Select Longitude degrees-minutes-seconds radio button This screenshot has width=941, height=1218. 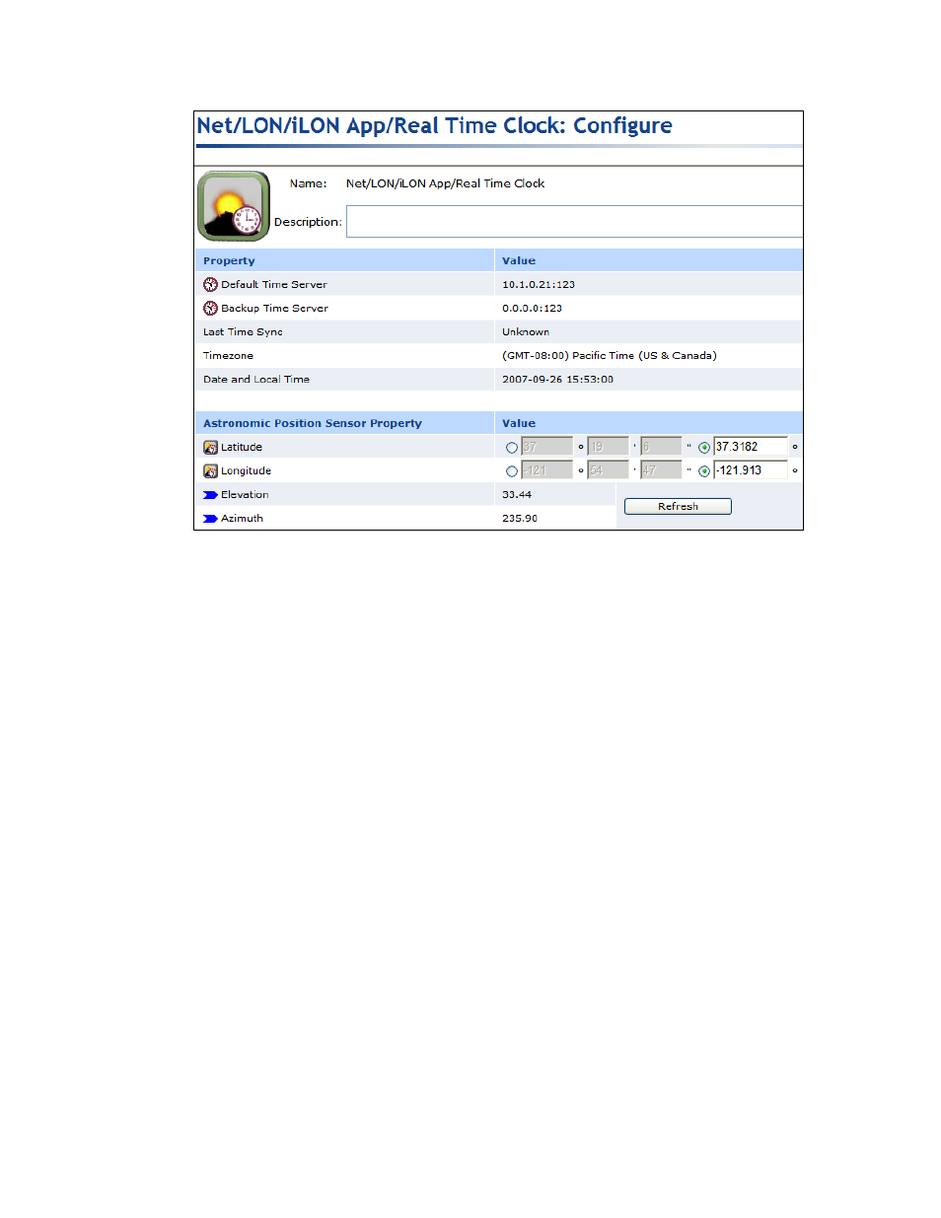point(512,471)
